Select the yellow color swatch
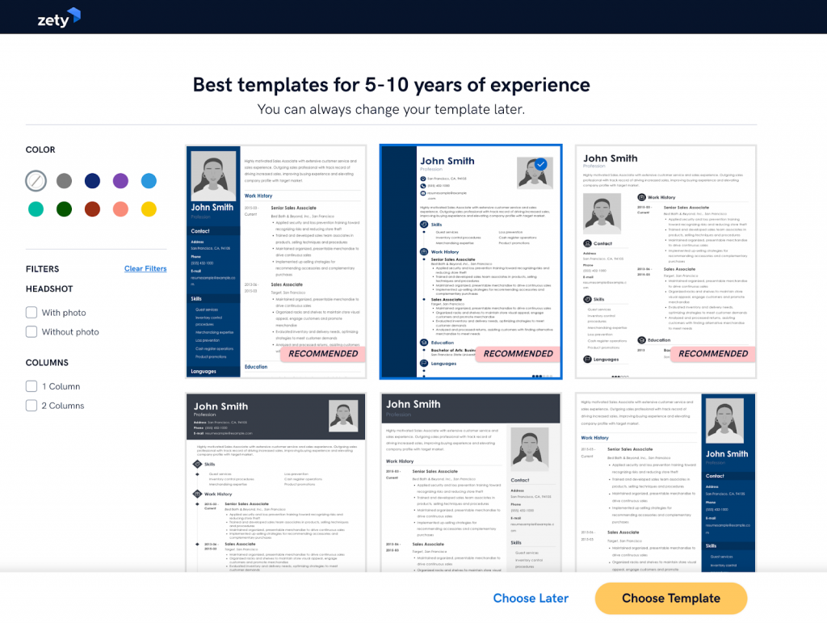 point(149,208)
